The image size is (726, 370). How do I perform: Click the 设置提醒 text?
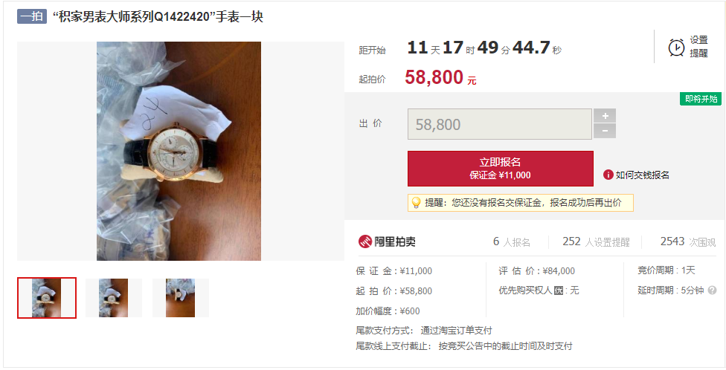pos(698,47)
